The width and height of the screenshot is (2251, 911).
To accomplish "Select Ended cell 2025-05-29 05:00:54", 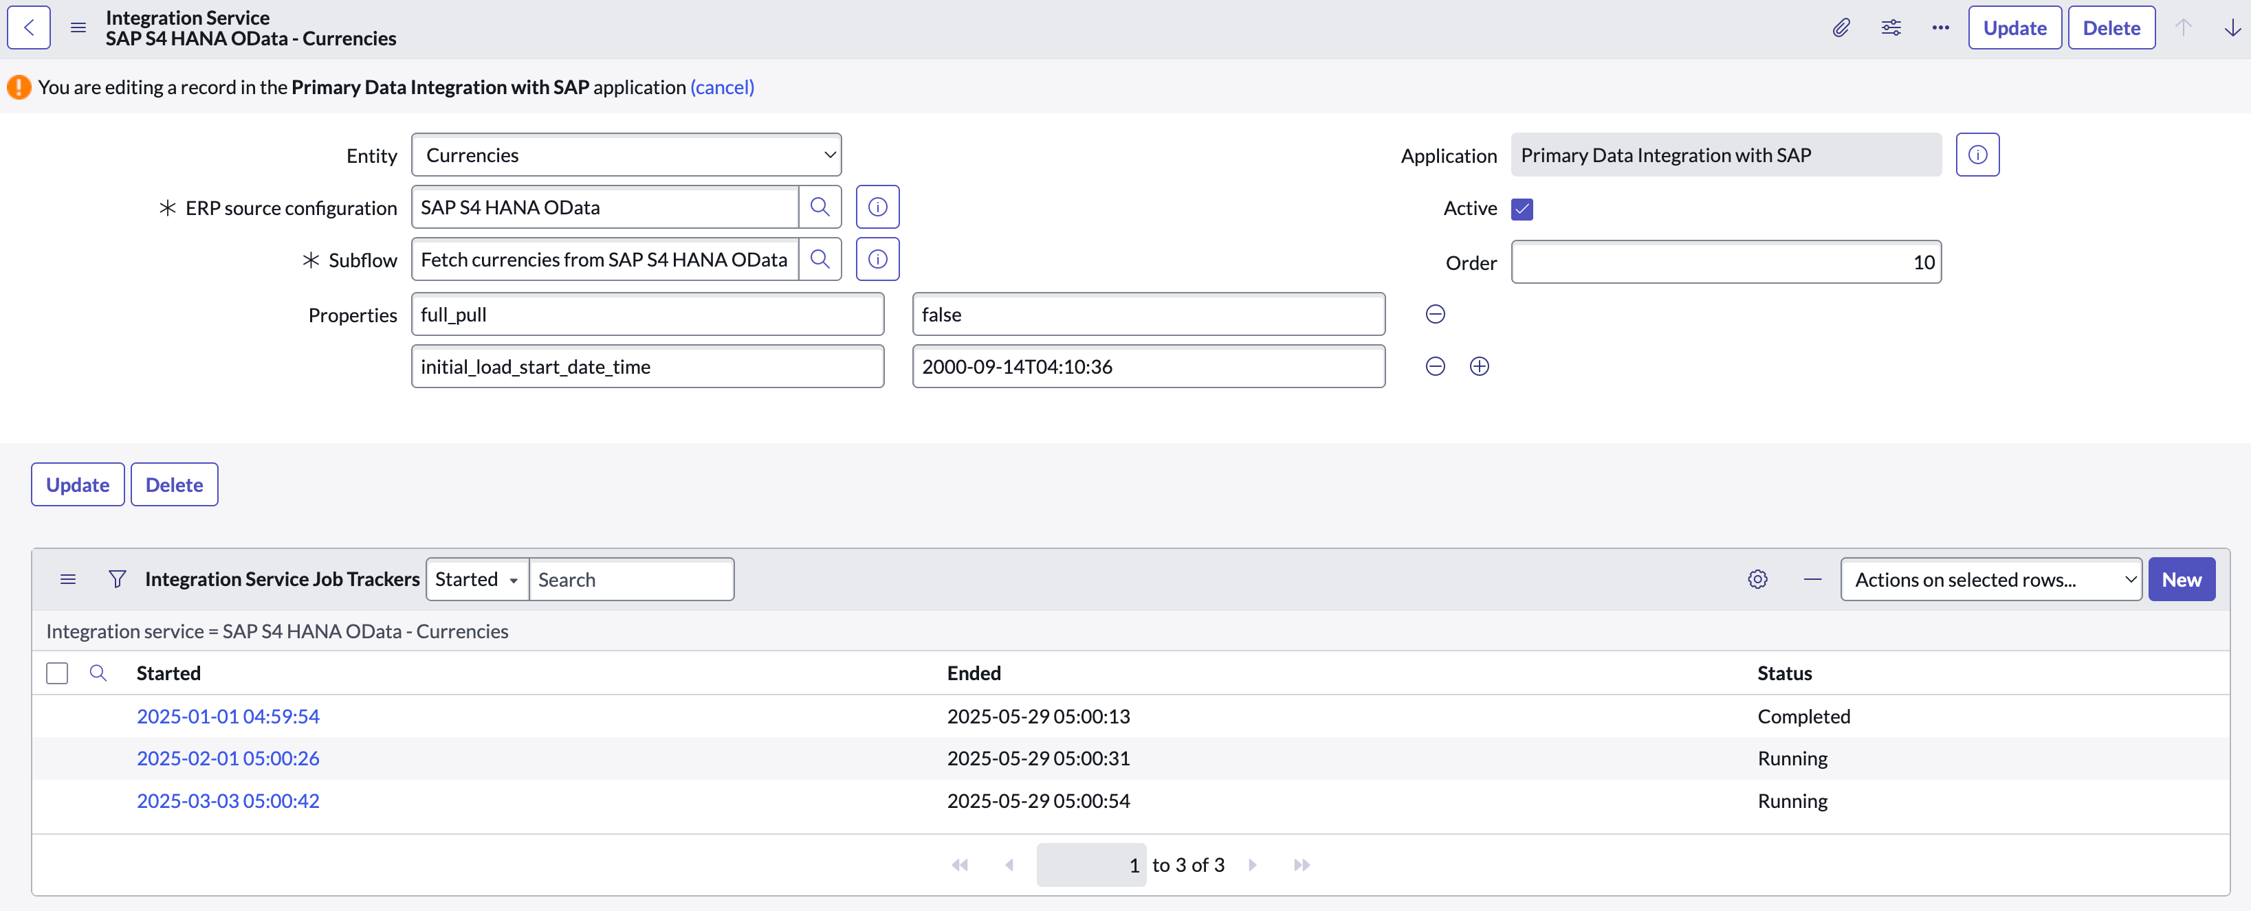I will click(x=1038, y=801).
